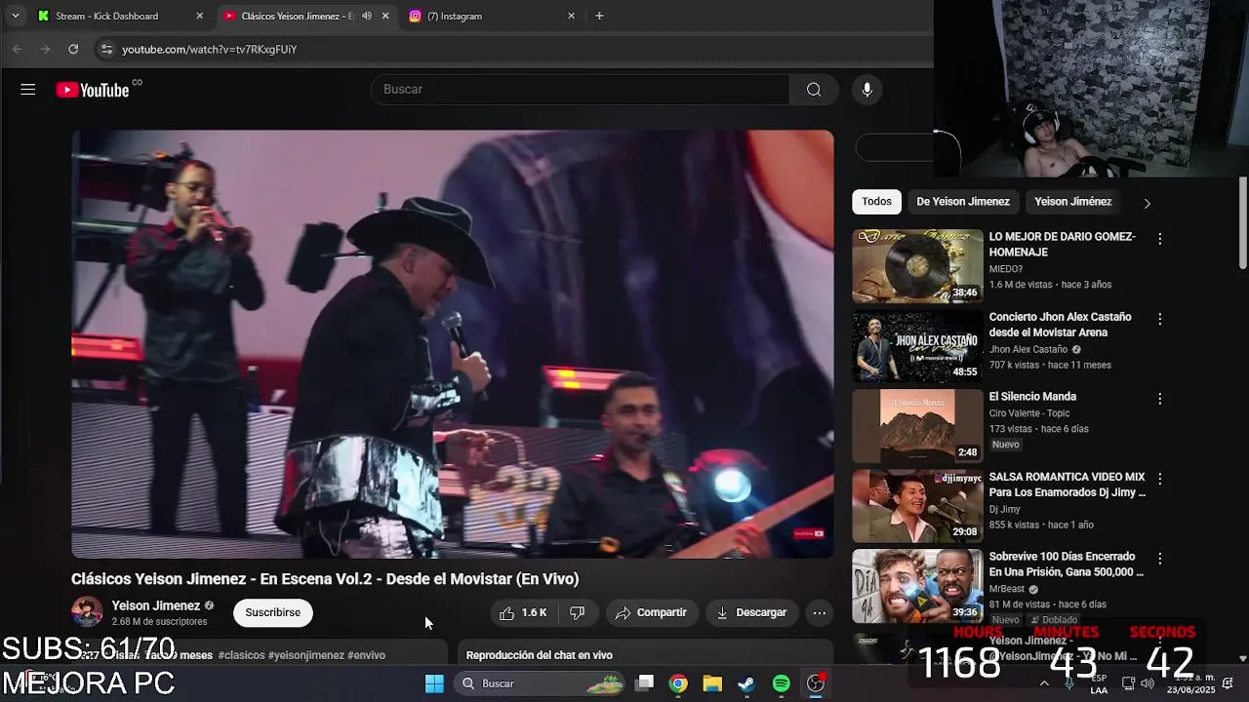1249x702 pixels.
Task: Open Spotify from the taskbar
Action: coord(781,683)
